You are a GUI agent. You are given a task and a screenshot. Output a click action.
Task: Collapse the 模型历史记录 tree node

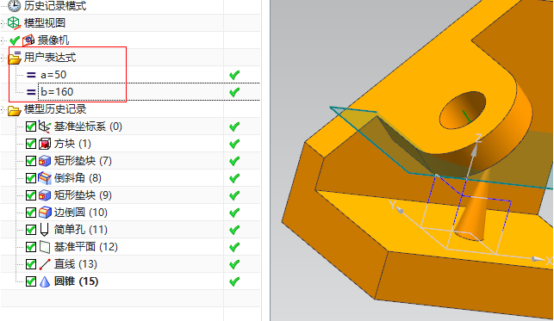(2, 110)
